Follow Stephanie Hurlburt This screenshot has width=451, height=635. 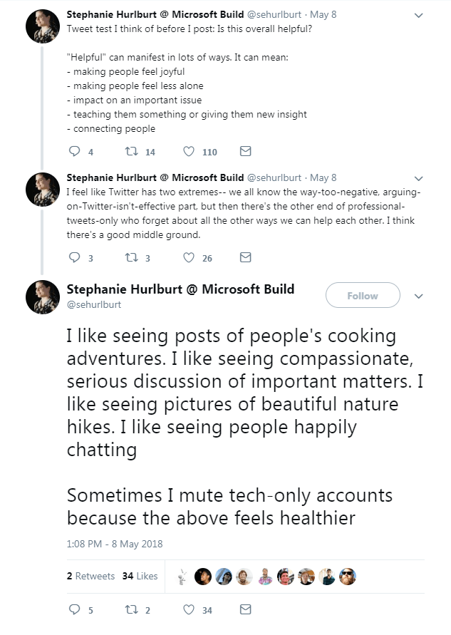point(363,296)
